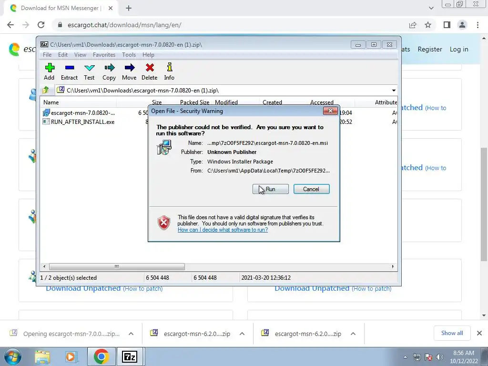Image resolution: width=488 pixels, height=366 pixels.
Task: Click the clock in the taskbar
Action: [464, 357]
